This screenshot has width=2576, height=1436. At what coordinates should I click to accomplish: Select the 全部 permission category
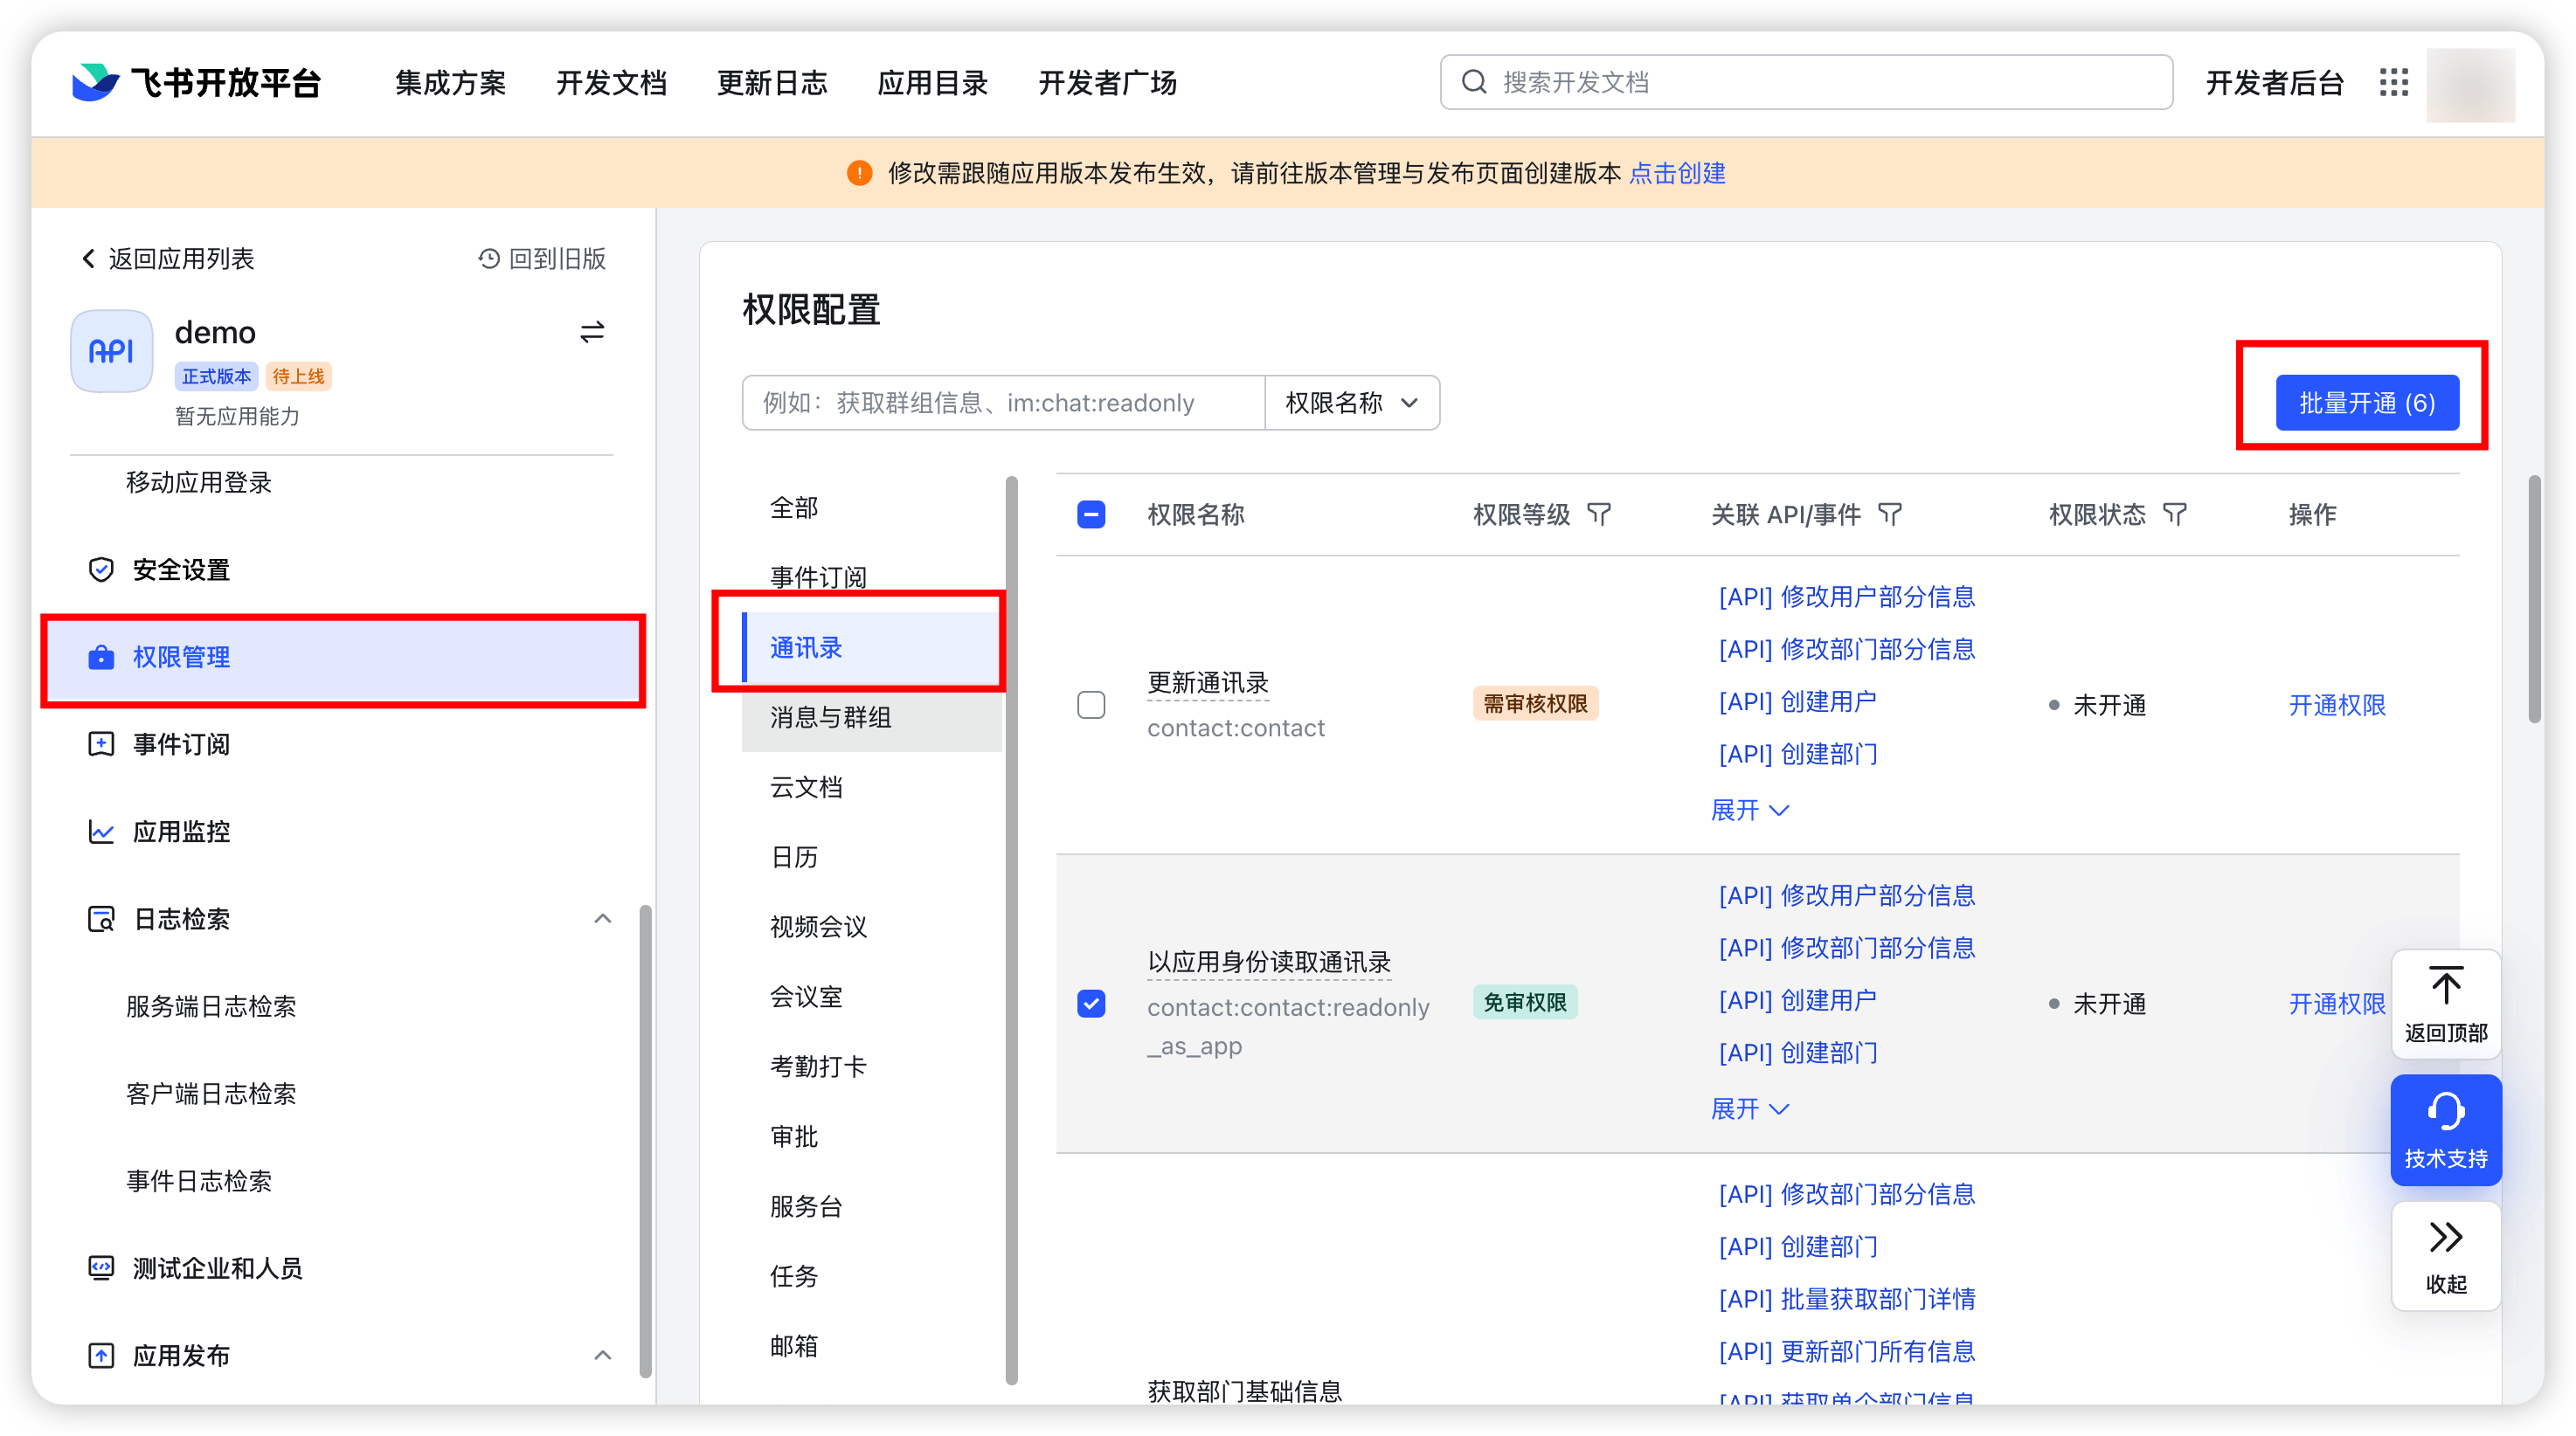872,507
